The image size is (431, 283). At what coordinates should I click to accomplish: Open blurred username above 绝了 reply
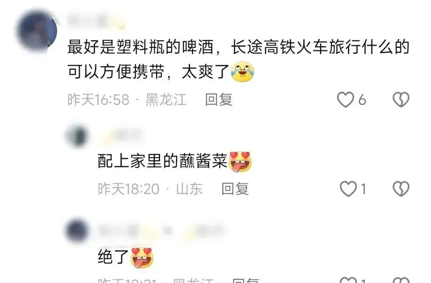pyautogui.click(x=162, y=230)
